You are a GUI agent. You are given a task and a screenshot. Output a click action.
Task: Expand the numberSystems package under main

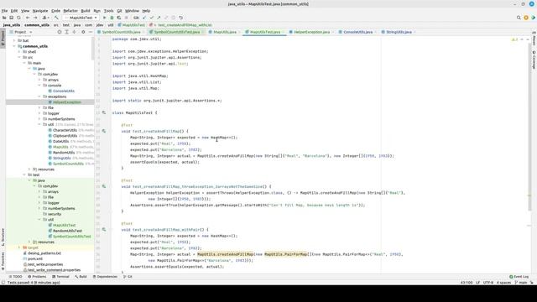pos(39,119)
